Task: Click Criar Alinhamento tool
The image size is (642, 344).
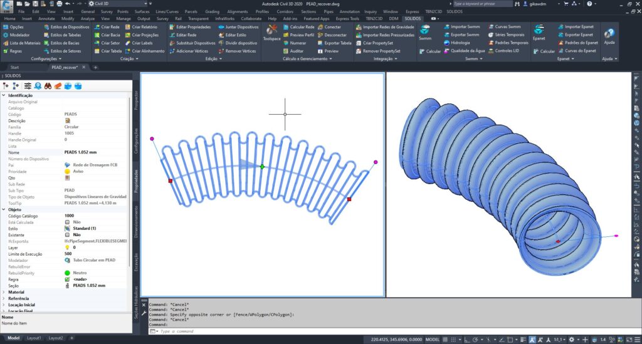Action: click(145, 51)
